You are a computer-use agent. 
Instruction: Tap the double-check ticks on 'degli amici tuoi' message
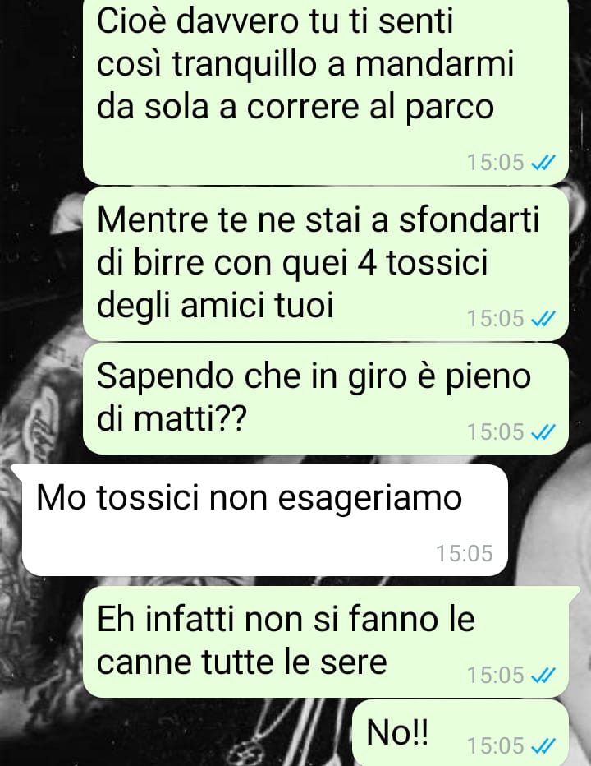(543, 319)
